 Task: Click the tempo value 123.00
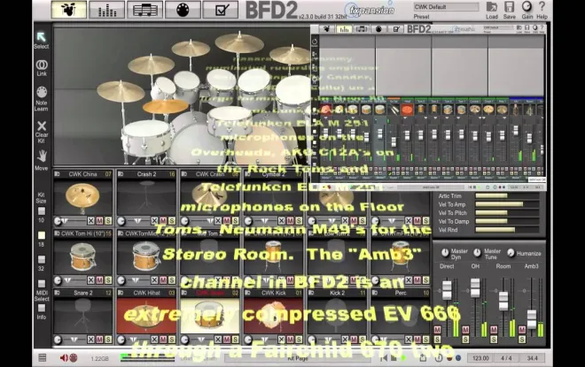click(x=480, y=358)
